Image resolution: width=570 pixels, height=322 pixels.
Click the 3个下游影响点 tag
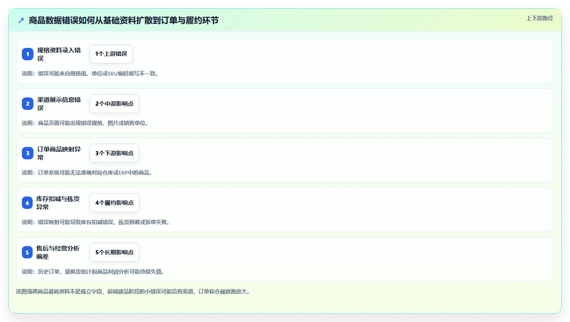(x=114, y=153)
